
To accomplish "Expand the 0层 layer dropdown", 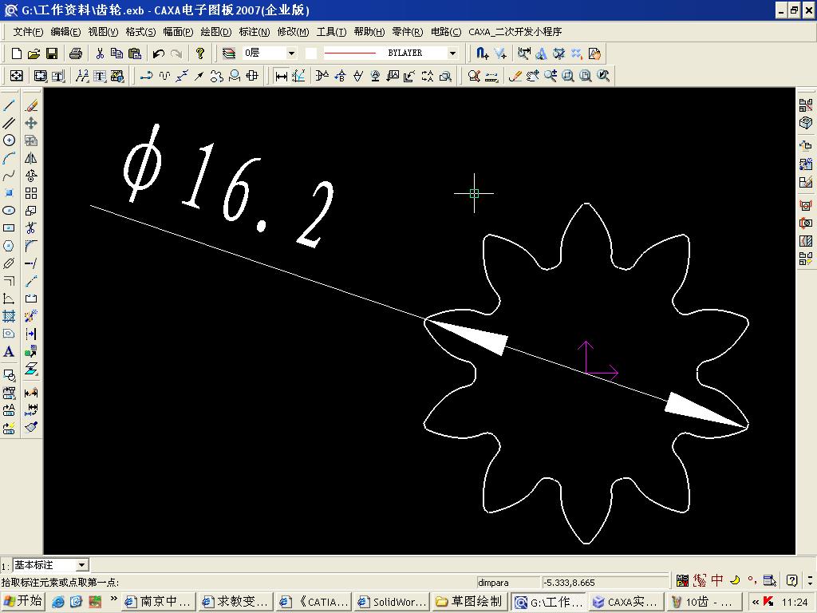I will [292, 53].
